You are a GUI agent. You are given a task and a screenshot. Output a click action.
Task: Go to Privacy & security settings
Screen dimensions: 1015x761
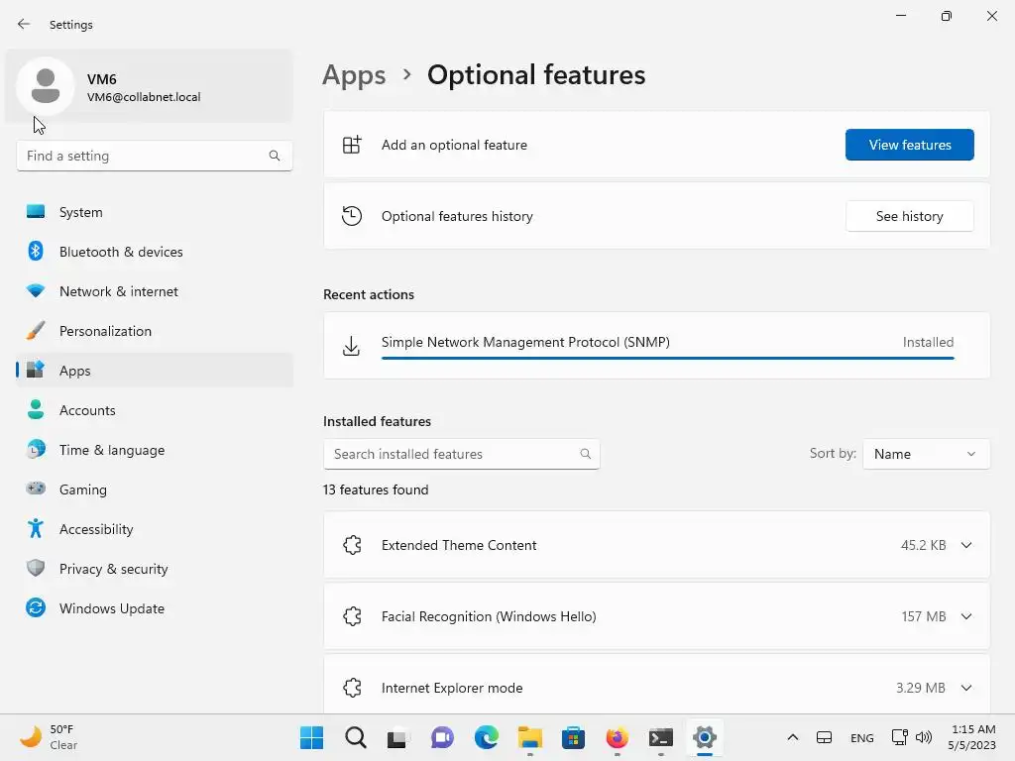click(113, 569)
